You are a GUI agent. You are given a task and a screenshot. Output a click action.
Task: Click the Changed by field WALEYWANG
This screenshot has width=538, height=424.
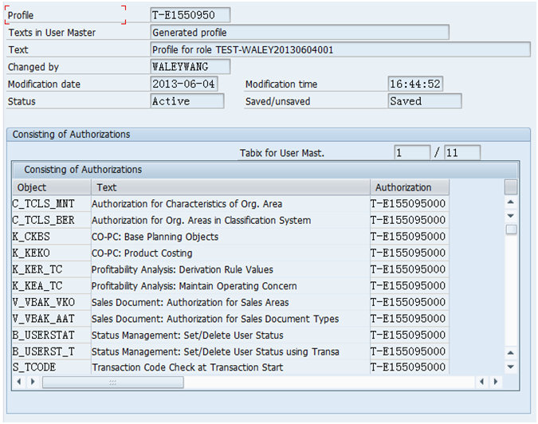tap(190, 67)
